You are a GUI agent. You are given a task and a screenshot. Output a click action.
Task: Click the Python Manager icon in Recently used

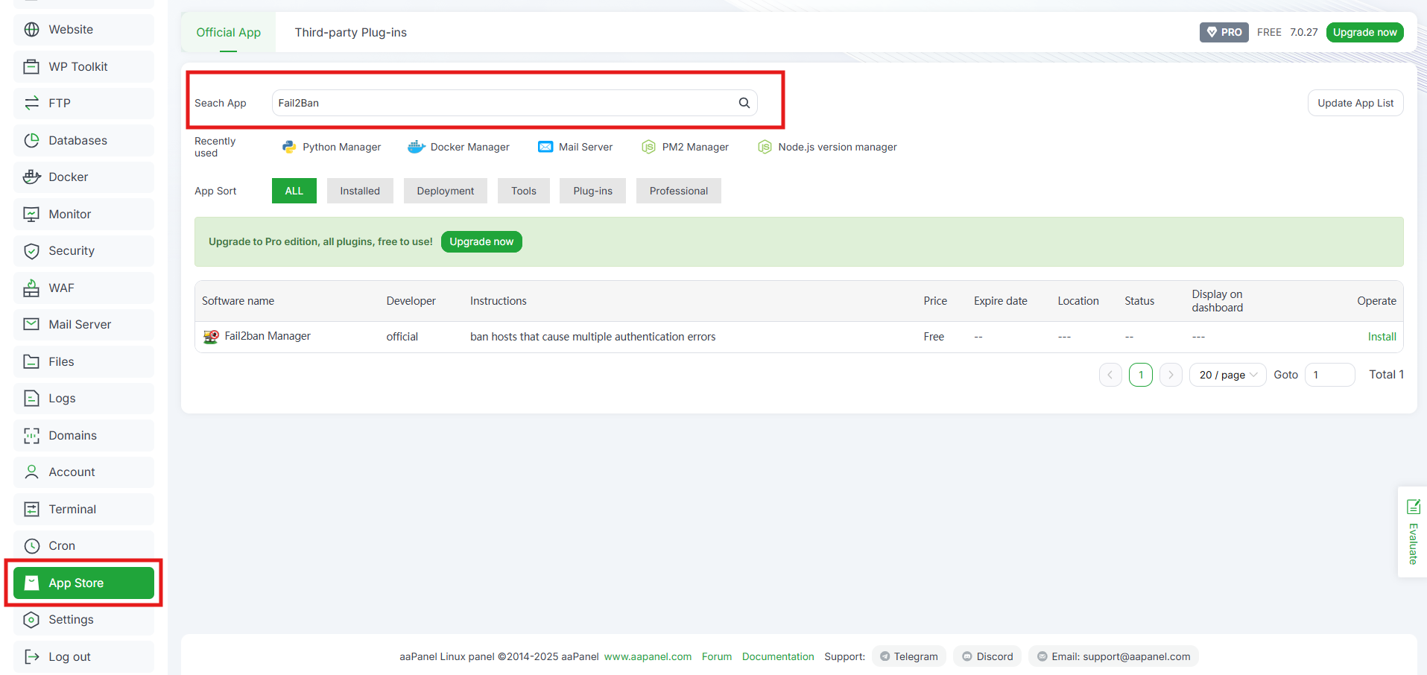[x=289, y=147]
